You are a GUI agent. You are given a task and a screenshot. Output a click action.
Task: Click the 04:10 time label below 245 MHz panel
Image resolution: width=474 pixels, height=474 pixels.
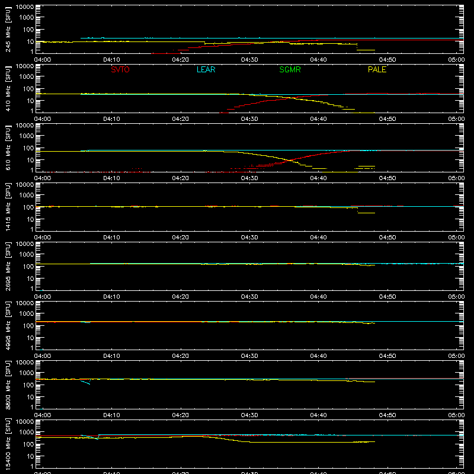pos(111,60)
